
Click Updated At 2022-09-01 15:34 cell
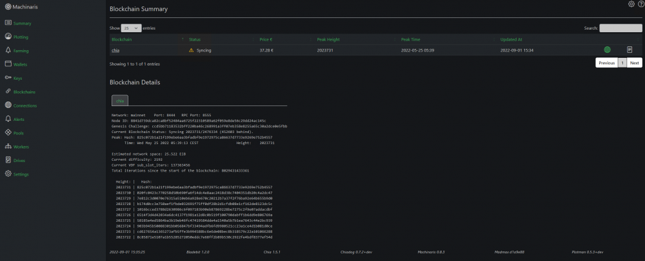(517, 50)
